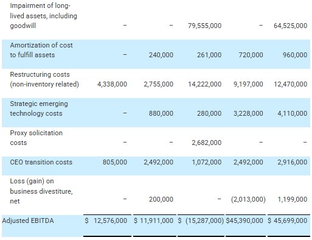Select the CEO transition costs label

click(41, 162)
